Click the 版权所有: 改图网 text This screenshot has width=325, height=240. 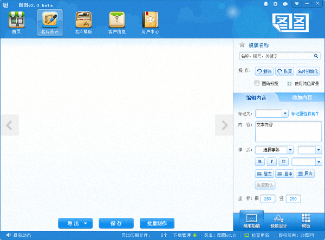pos(296,235)
